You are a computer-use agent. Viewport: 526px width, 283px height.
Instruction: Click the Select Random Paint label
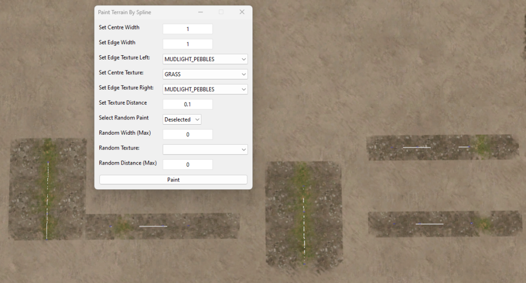(x=124, y=118)
